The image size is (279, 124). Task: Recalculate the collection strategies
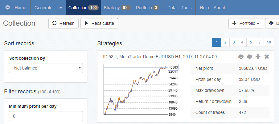tap(99, 23)
